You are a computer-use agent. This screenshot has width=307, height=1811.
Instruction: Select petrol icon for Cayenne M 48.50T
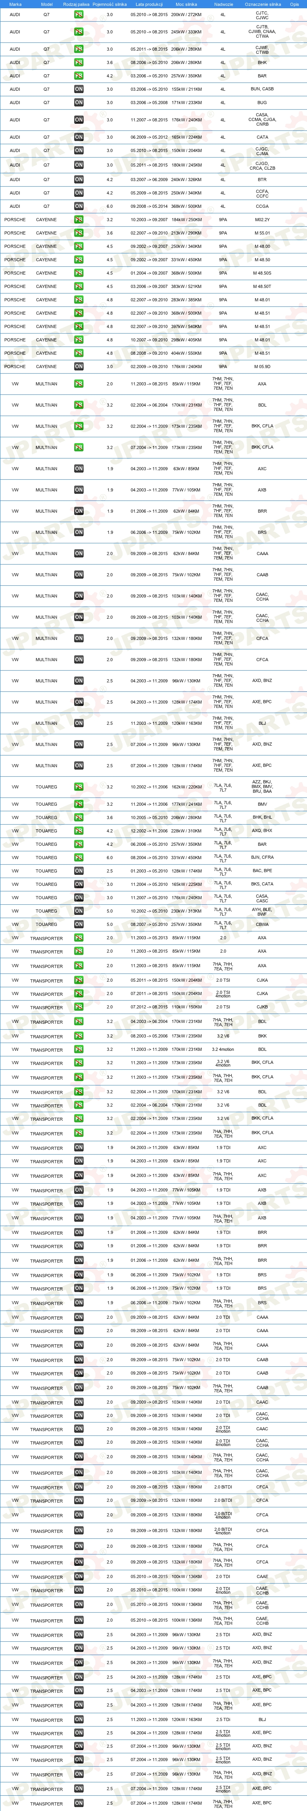(x=79, y=286)
